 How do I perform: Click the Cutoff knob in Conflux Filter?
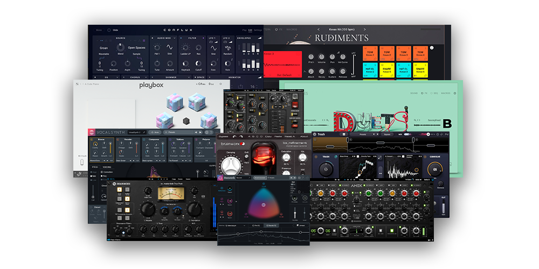tap(199, 63)
